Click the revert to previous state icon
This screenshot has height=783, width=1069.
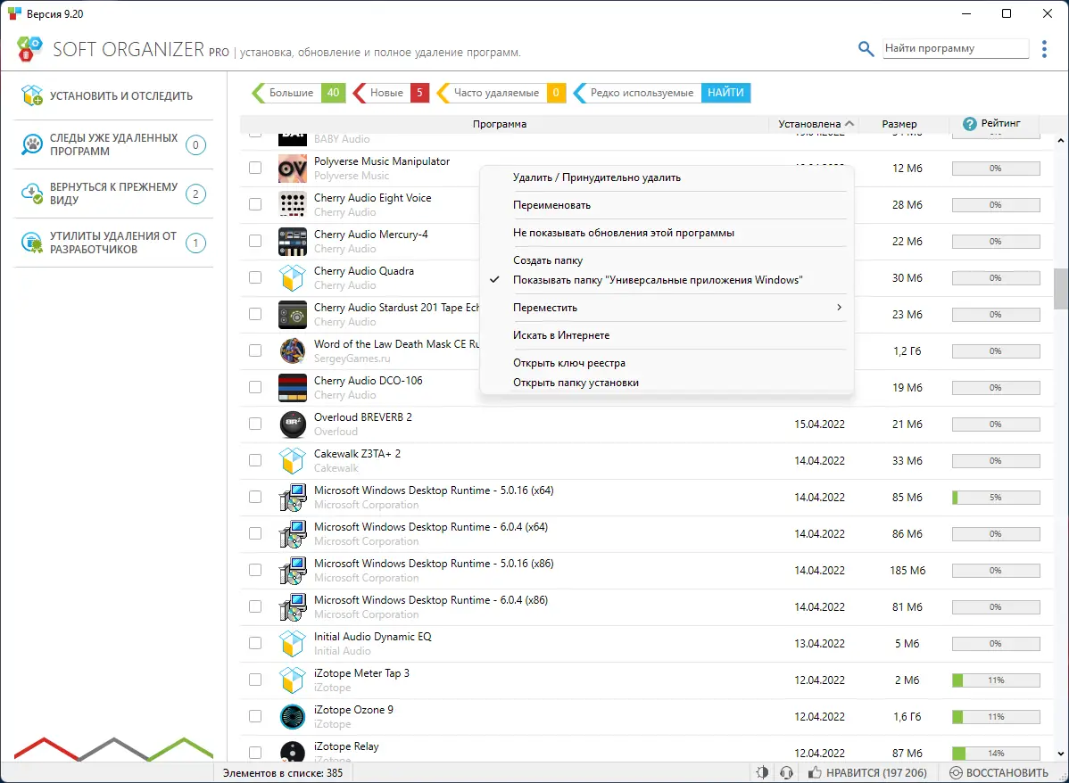(31, 194)
